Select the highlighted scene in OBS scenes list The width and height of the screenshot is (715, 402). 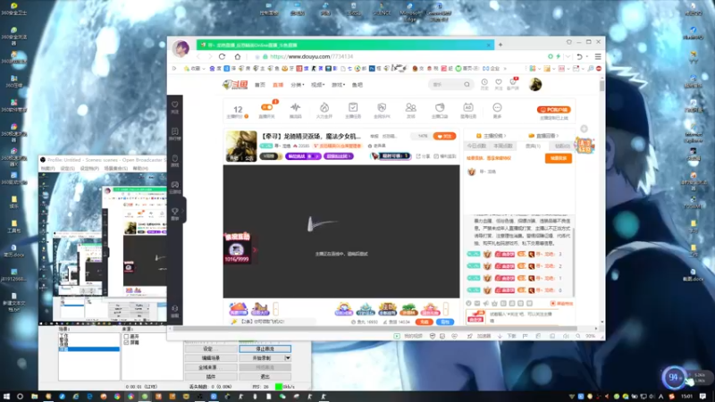[x=88, y=349]
